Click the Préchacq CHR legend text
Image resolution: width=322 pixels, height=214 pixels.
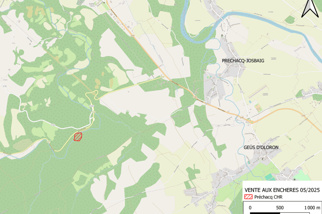(268, 197)
